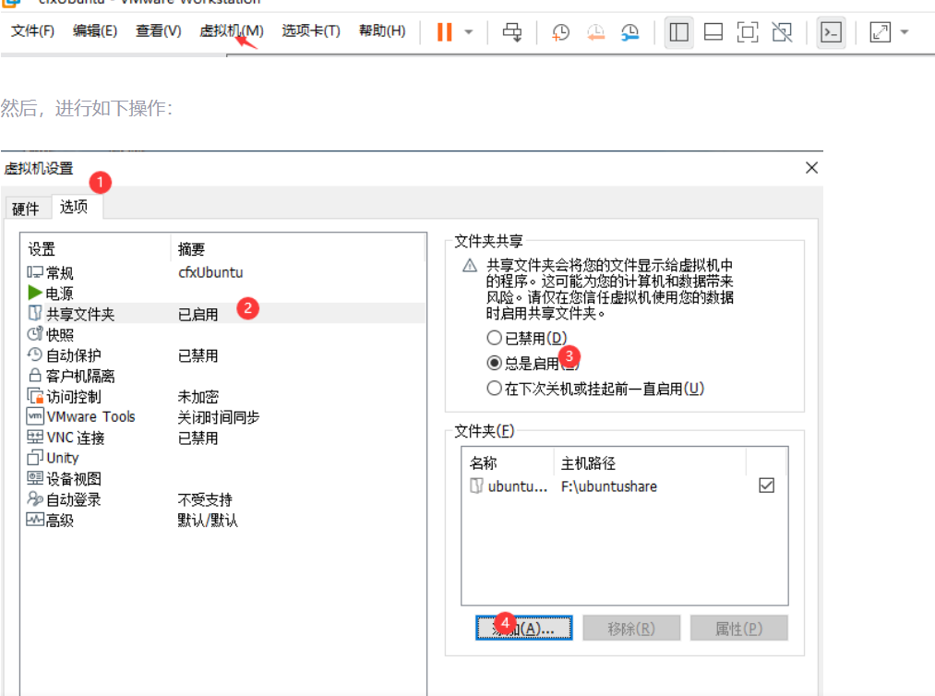This screenshot has width=935, height=696.
Task: Click the full screen mode icon
Action: click(x=747, y=31)
